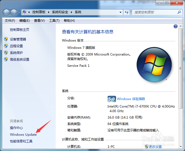Click the 查看有关计算机的基本信息 heading

(x=88, y=32)
